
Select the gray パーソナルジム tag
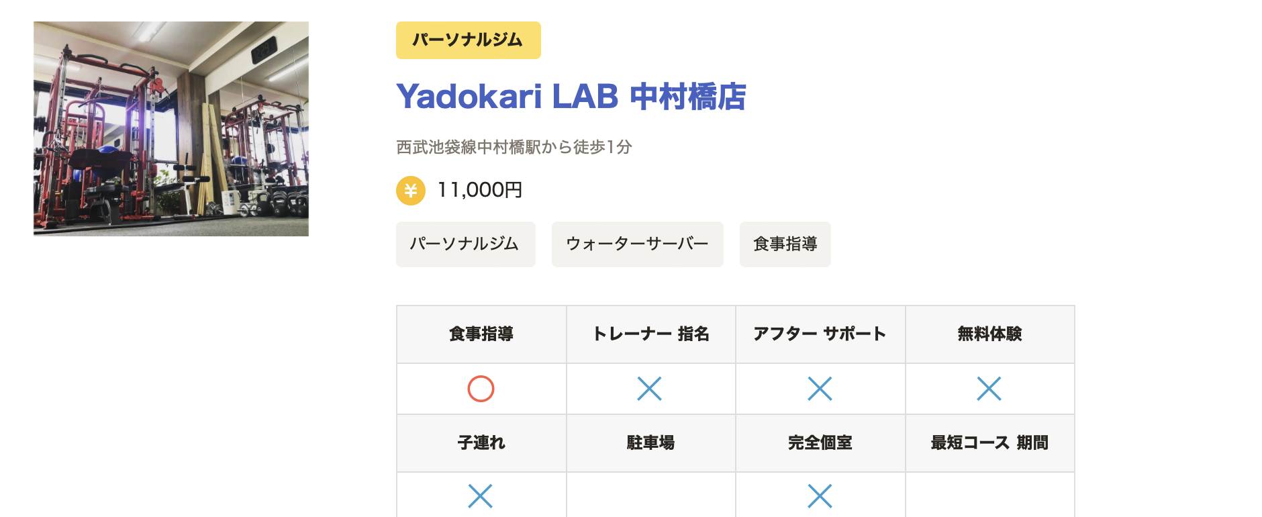coord(466,244)
